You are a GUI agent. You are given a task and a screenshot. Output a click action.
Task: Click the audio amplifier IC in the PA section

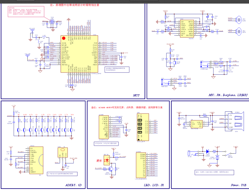point(187,29)
